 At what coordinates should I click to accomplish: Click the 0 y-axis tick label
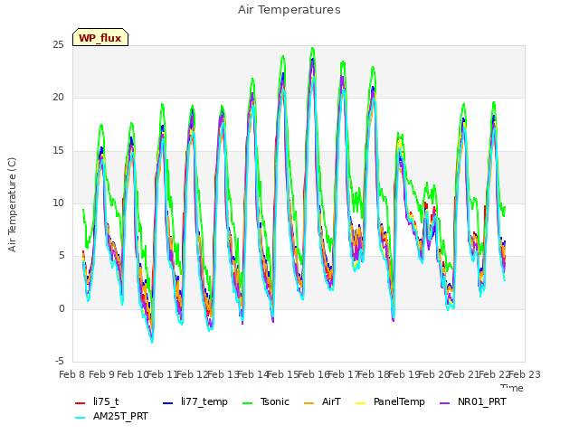(62, 309)
